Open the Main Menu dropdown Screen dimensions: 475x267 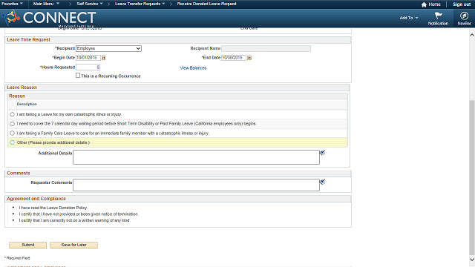pos(46,4)
